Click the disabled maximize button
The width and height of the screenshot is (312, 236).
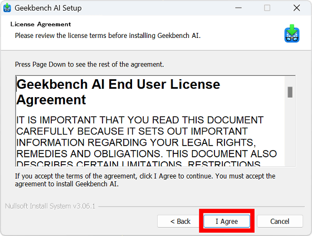(x=267, y=8)
